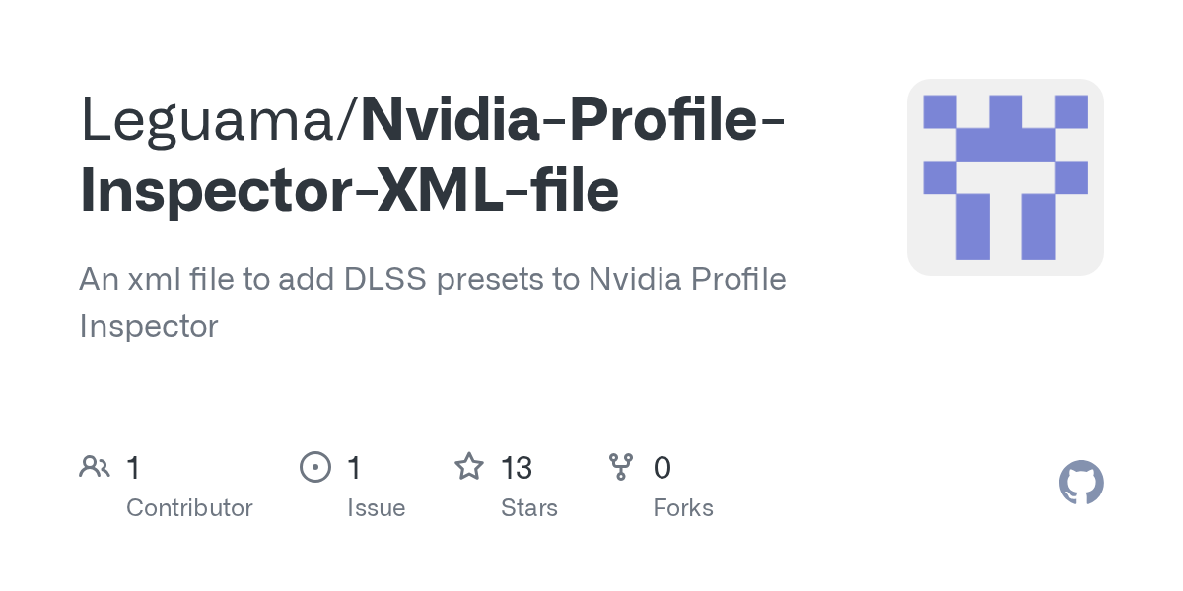Open the Leguama purple identicon avatar

[1005, 177]
